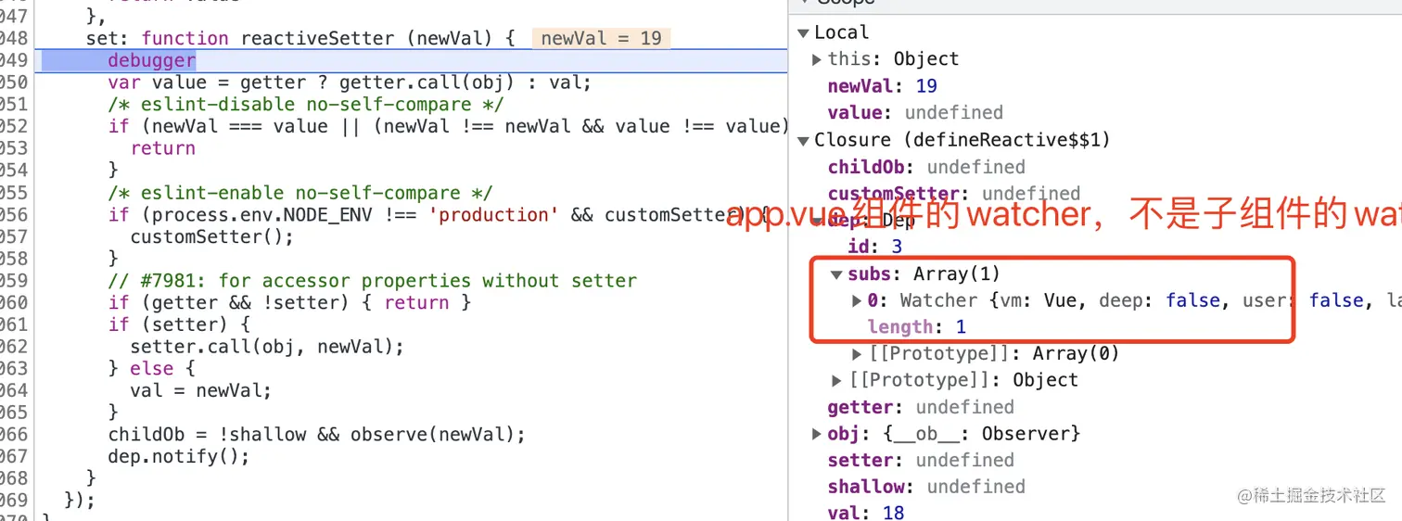Click the inline 'newVal = 19' value badge

pyautogui.click(x=601, y=38)
